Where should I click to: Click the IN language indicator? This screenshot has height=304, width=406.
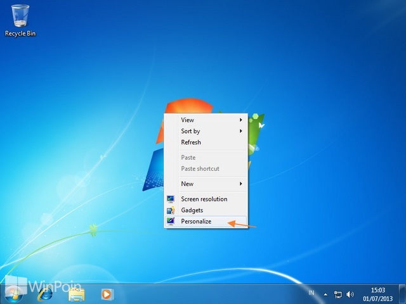pyautogui.click(x=311, y=293)
